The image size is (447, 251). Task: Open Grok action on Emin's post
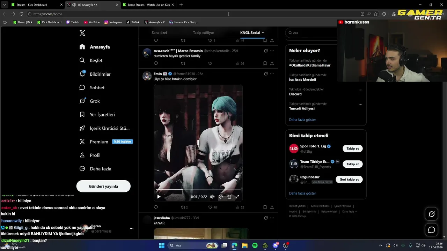click(x=266, y=74)
